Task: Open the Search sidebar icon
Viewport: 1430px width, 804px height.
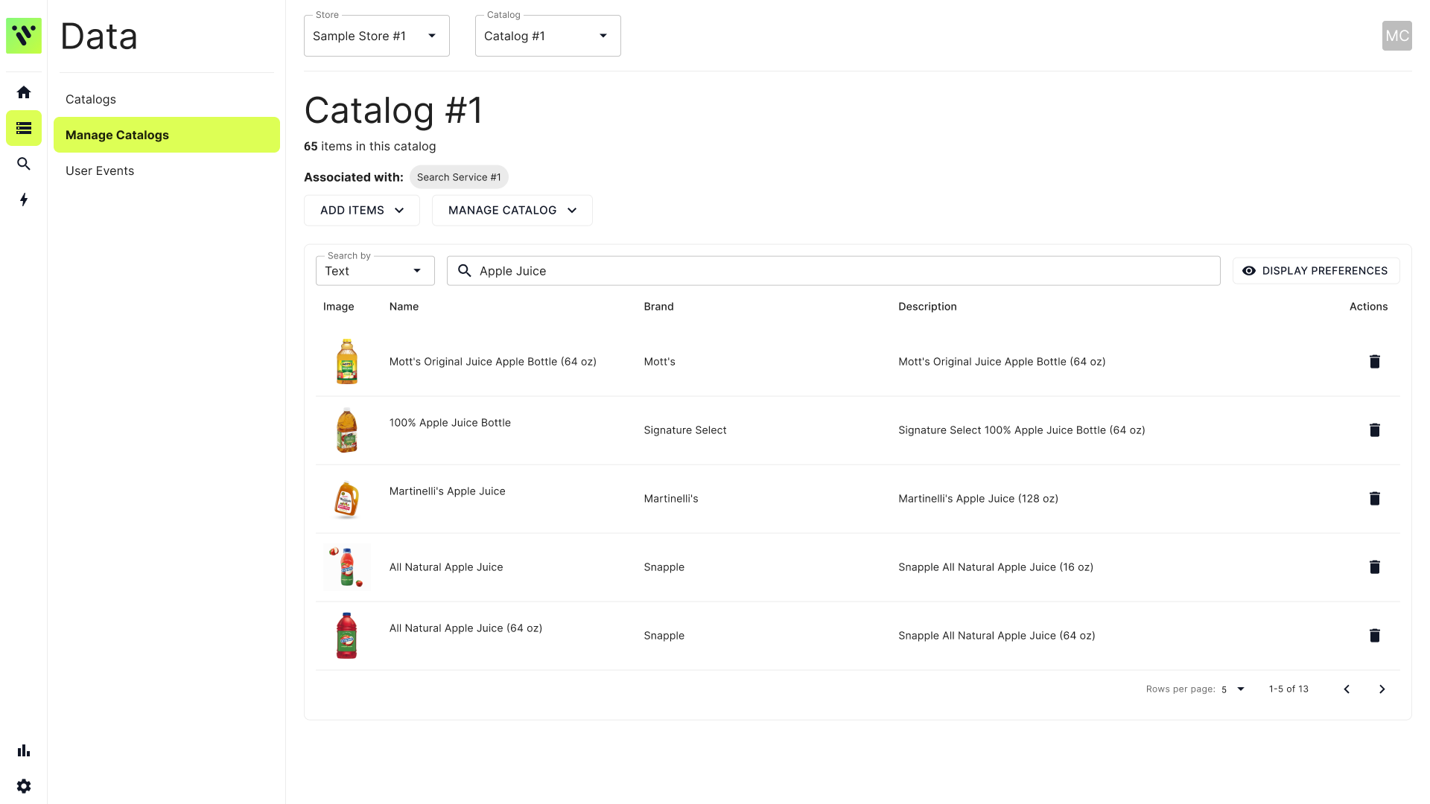Action: click(x=24, y=164)
